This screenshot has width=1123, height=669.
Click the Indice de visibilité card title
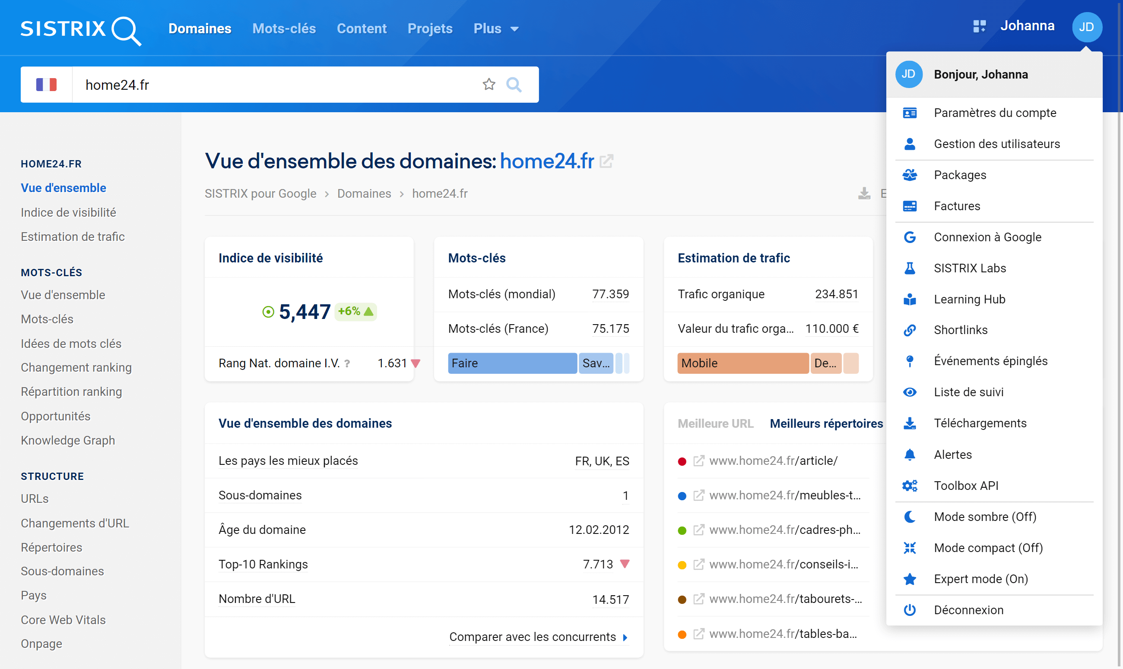coord(271,258)
